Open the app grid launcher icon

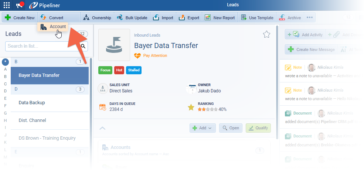point(7,5)
